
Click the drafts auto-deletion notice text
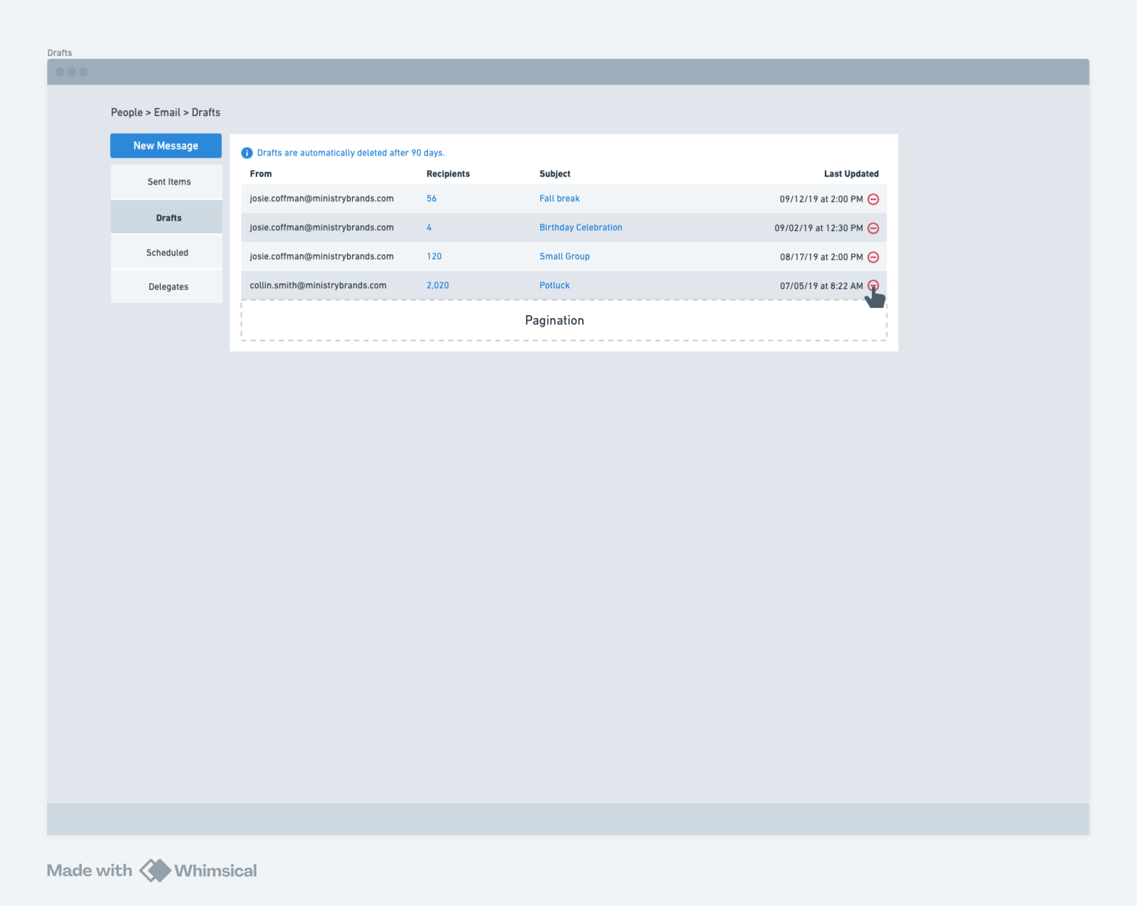coord(351,153)
